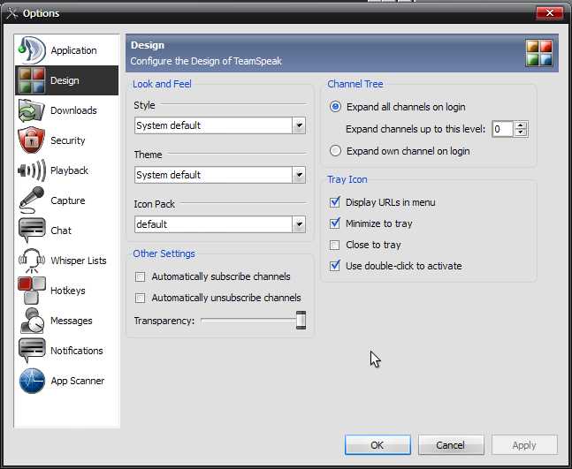Click the Hotkeys keys icon

(32, 291)
